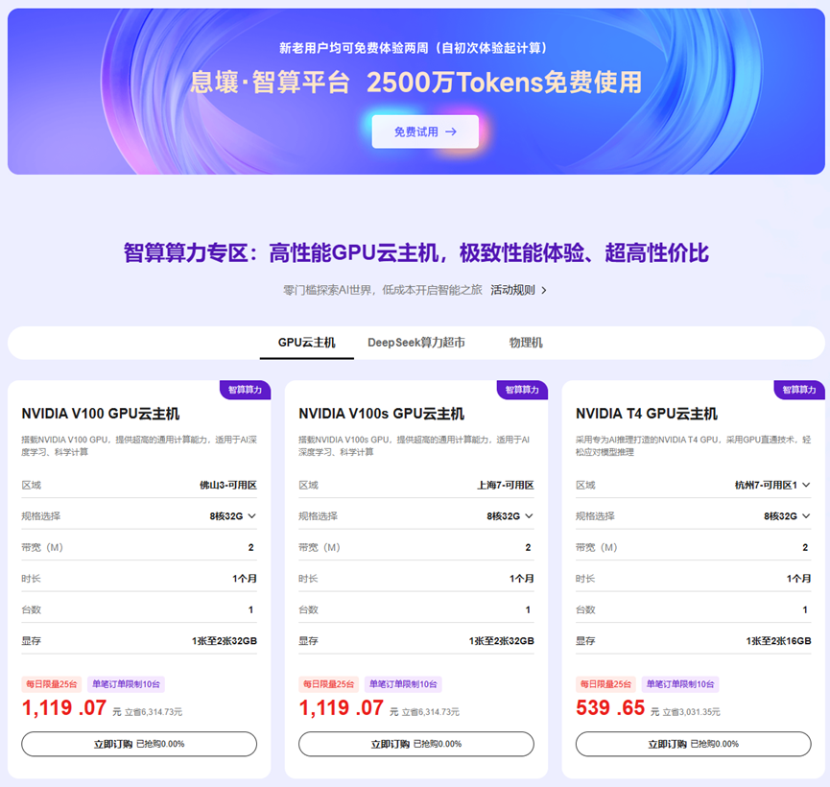Click the 佛山3-可用区 region value
This screenshot has width=830, height=787.
228,485
